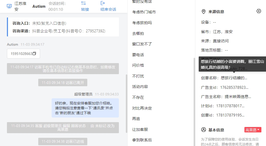Select quick reply 考虑旅拍吗
Screen dimensions: 266x146
tap(142, 23)
